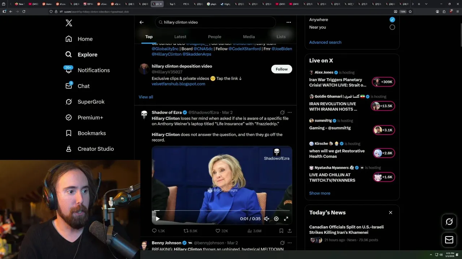Close the Today's News panel

(x=391, y=213)
